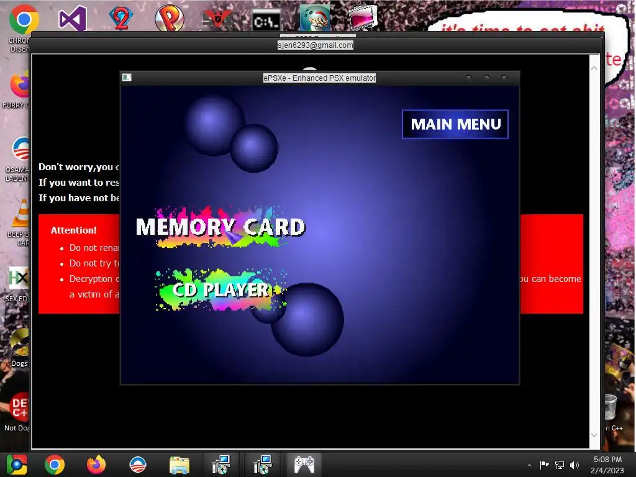Launch Chrome from the taskbar

[x=55, y=465]
